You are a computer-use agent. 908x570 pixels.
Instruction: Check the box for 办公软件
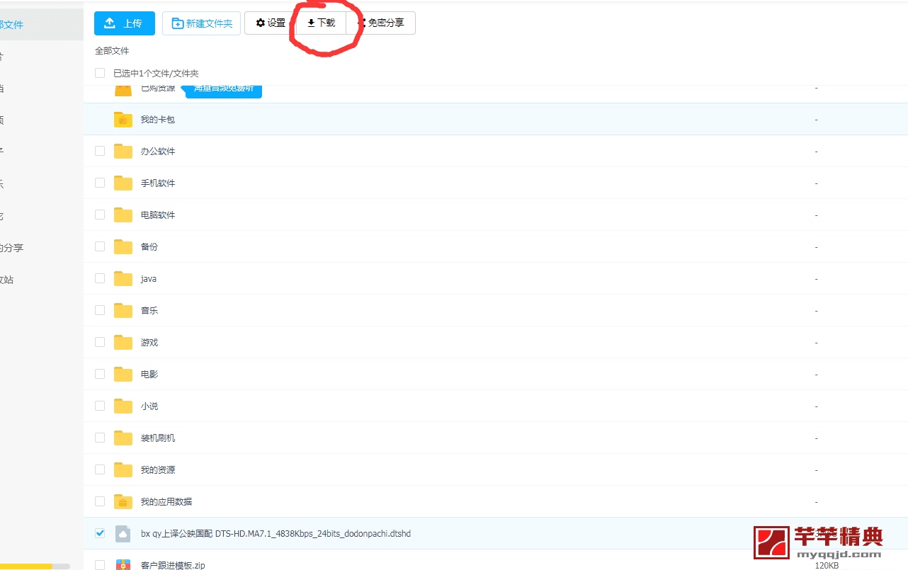pos(100,151)
